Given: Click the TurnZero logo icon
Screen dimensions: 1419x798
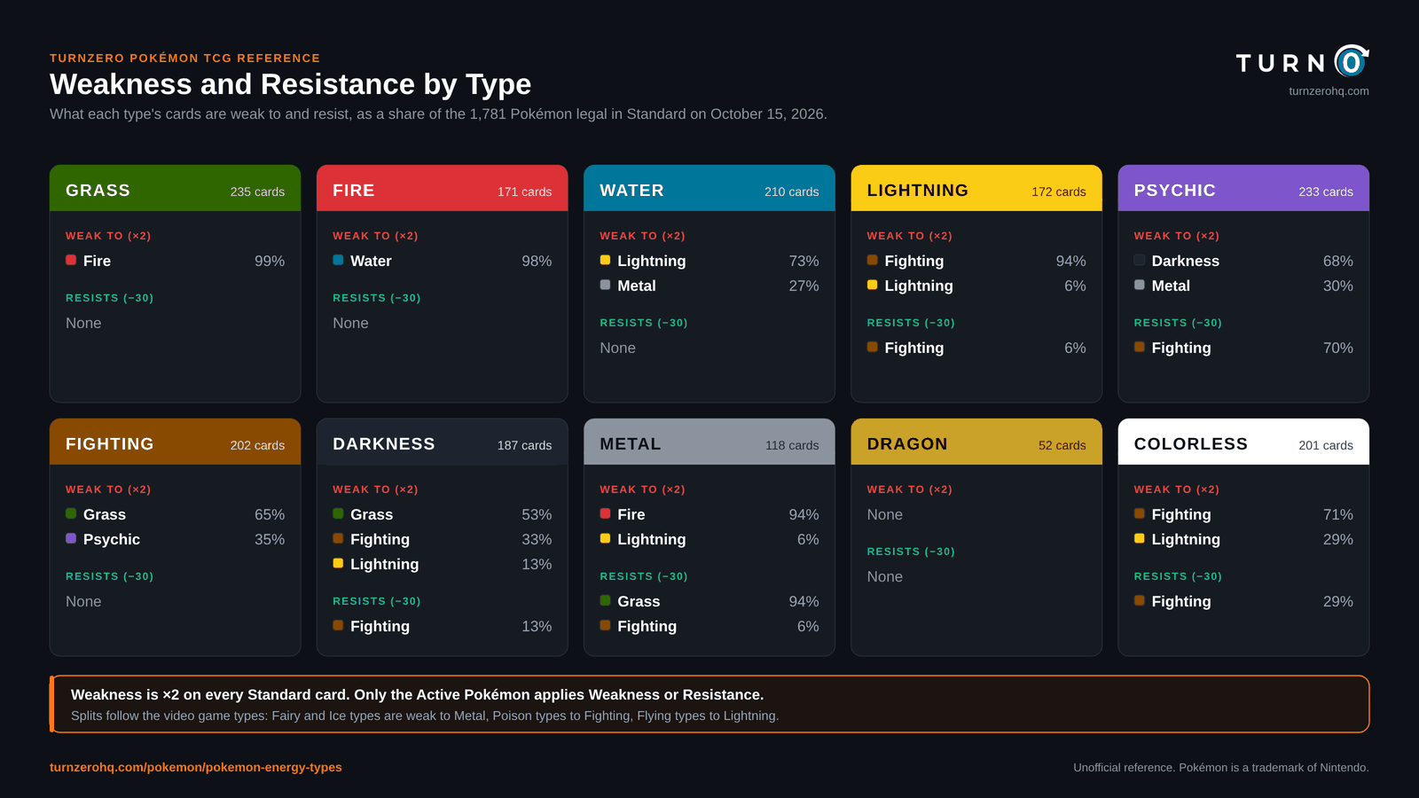Looking at the screenshot, I should [1352, 61].
